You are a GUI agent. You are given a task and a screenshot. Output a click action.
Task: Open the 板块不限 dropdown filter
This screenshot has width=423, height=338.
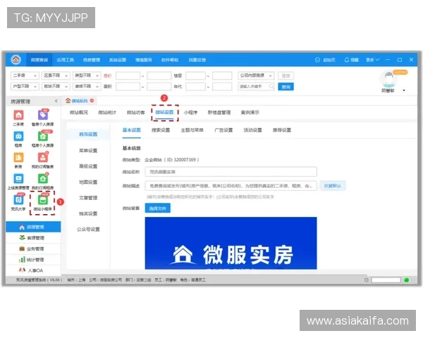pyautogui.click(x=56, y=87)
